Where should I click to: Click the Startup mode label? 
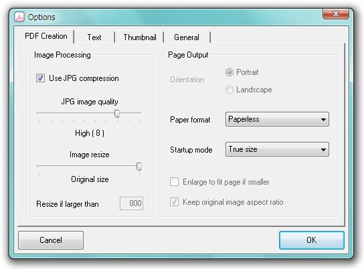point(191,150)
